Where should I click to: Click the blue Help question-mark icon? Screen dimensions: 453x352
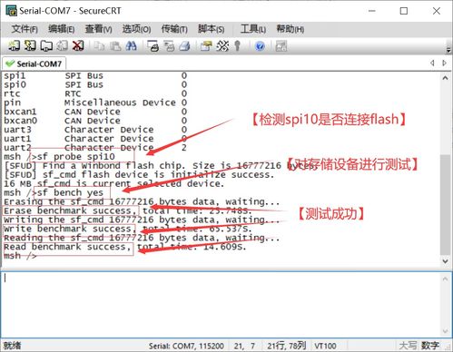click(260, 46)
